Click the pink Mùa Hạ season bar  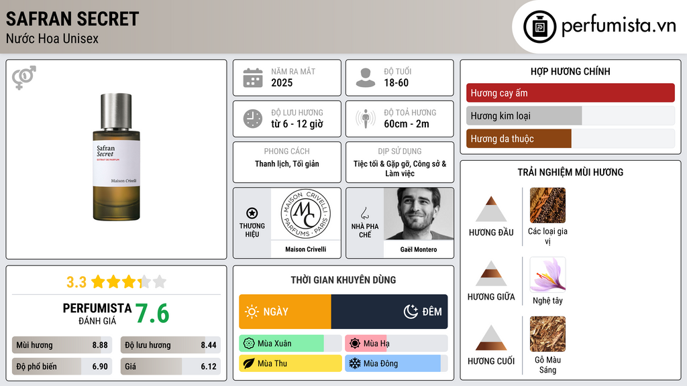[x=397, y=344]
